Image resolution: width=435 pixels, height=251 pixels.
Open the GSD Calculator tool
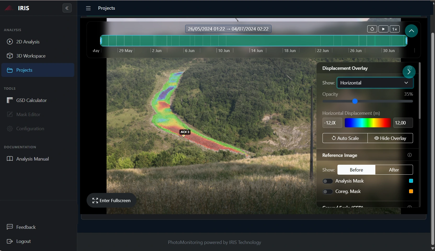pos(38,100)
